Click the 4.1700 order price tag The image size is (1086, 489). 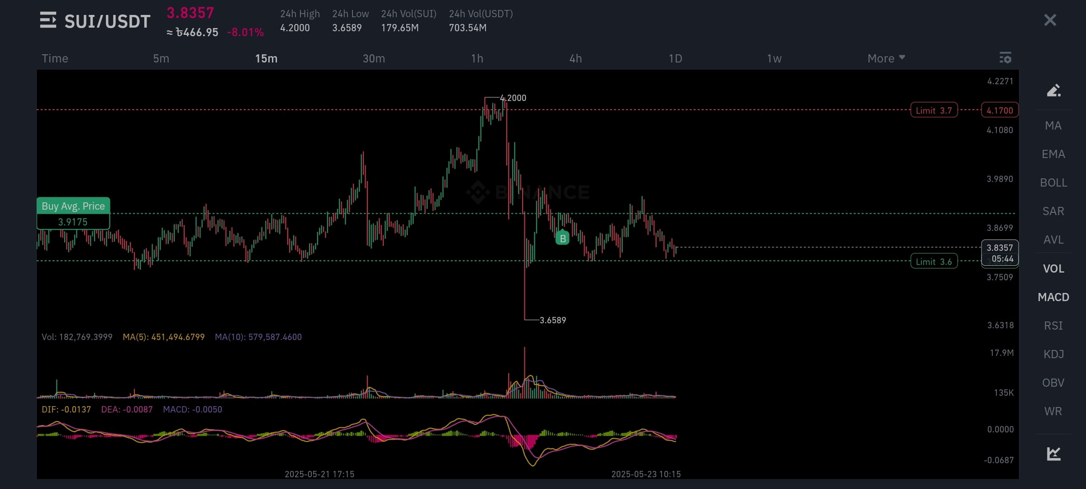pos(1000,110)
